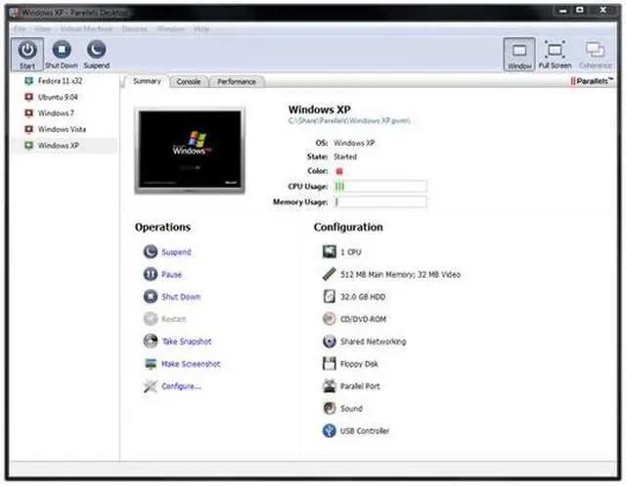626x486 pixels.
Task: Click the '512 MB Main Memory; 32 MB Video' text
Action: (400, 275)
